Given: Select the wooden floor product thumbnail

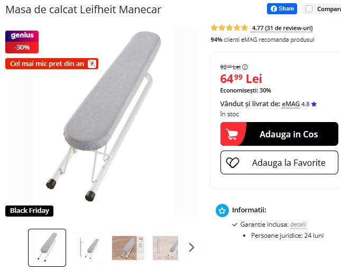Looking at the screenshot, I should tap(128, 248).
